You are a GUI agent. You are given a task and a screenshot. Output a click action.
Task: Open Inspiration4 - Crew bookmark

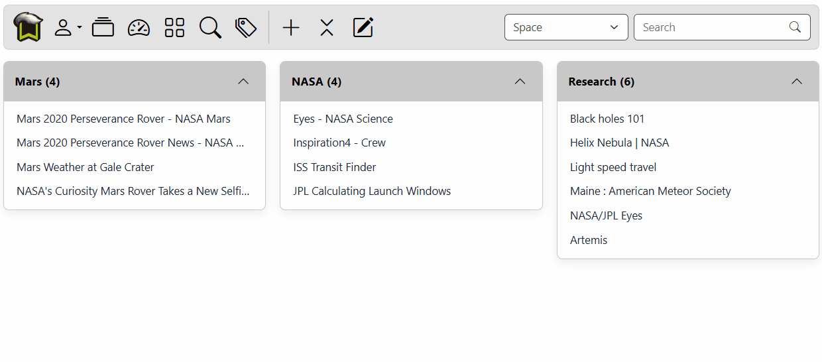point(339,143)
